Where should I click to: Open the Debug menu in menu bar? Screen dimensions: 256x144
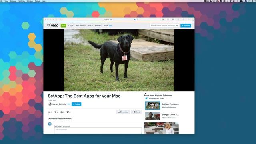[37, 1]
